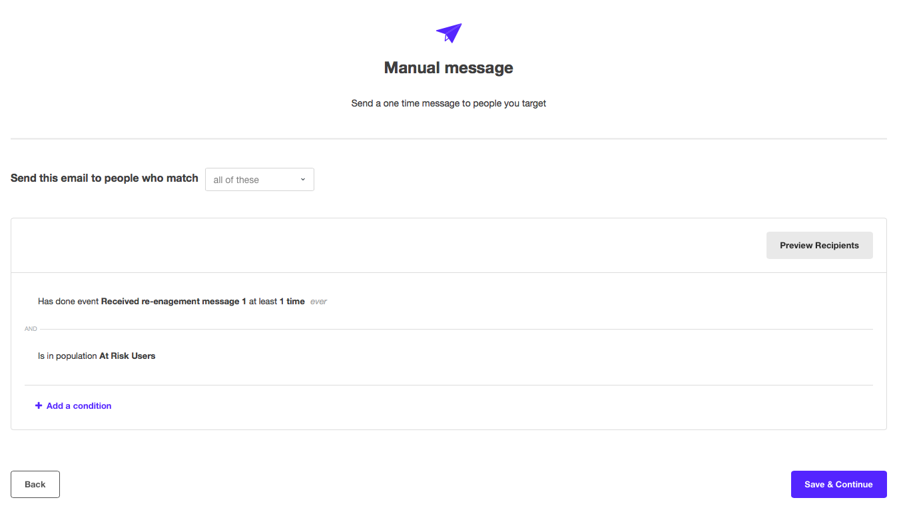Select the Is in population condition row
The width and height of the screenshot is (897, 510).
point(96,356)
